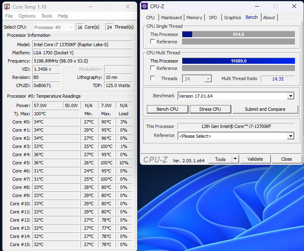Select the Bench tab in CPU-Z

pos(252,17)
